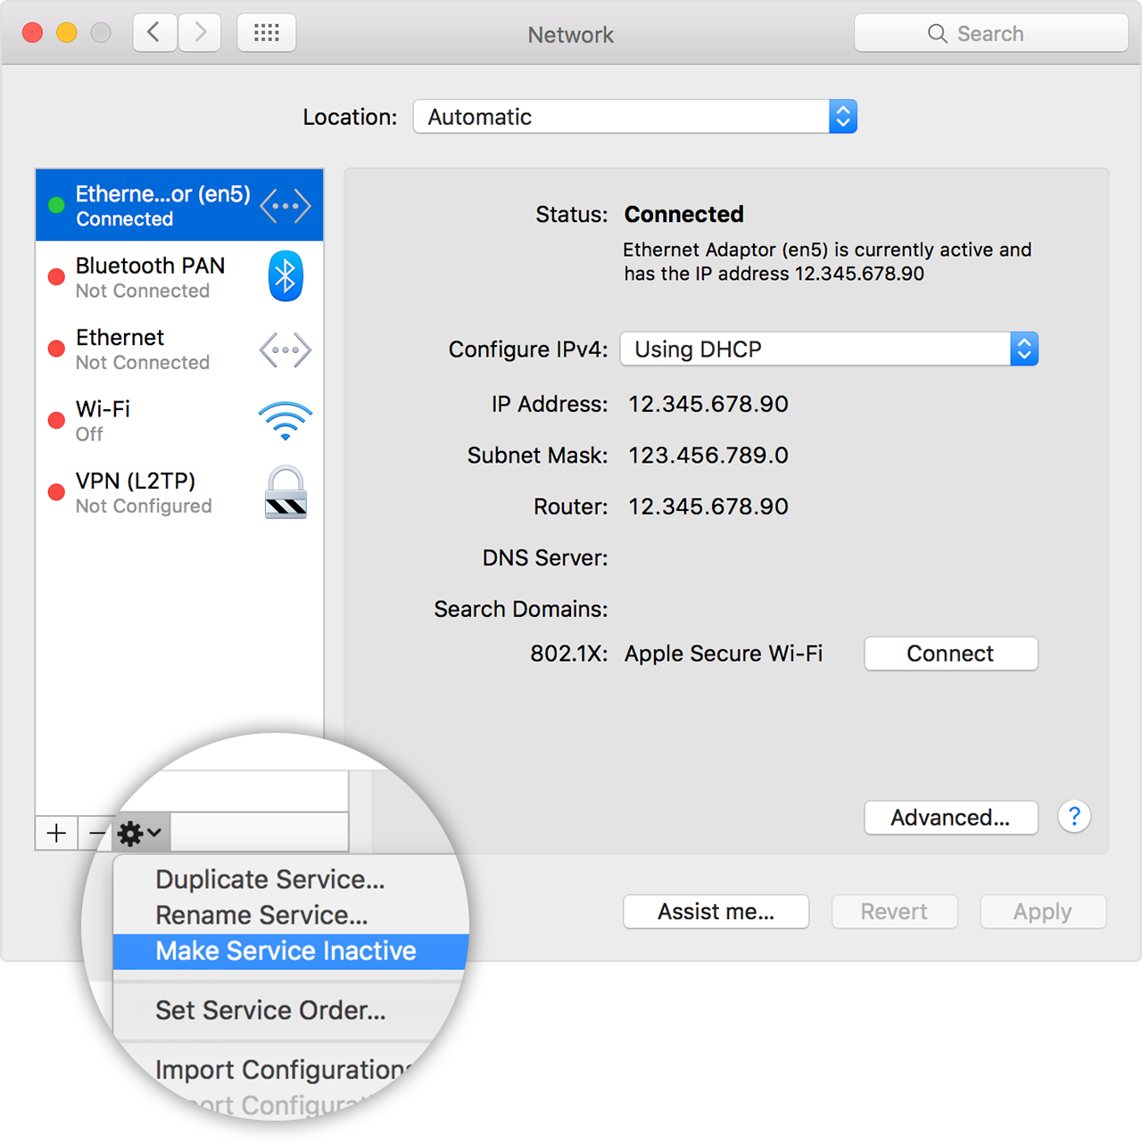Click the Subnet Mask value 123.456.789.0

(x=708, y=456)
